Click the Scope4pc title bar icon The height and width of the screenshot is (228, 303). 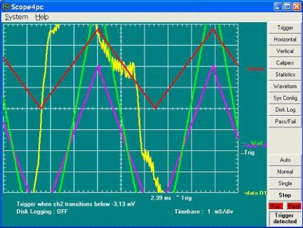6,7
